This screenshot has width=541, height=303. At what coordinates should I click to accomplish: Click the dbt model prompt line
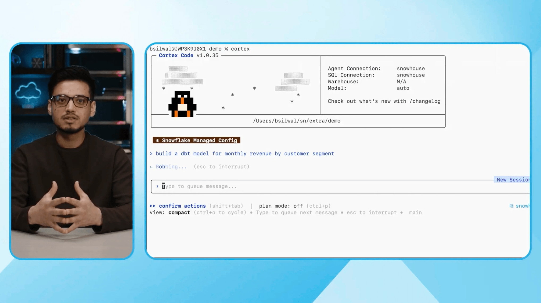pos(242,154)
